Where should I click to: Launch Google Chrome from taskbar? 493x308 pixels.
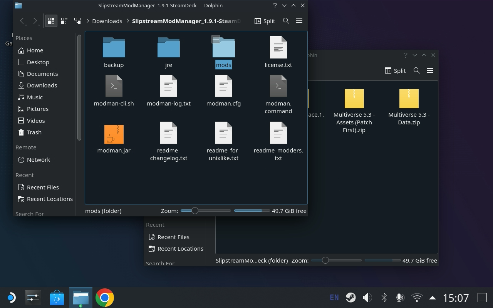click(105, 298)
